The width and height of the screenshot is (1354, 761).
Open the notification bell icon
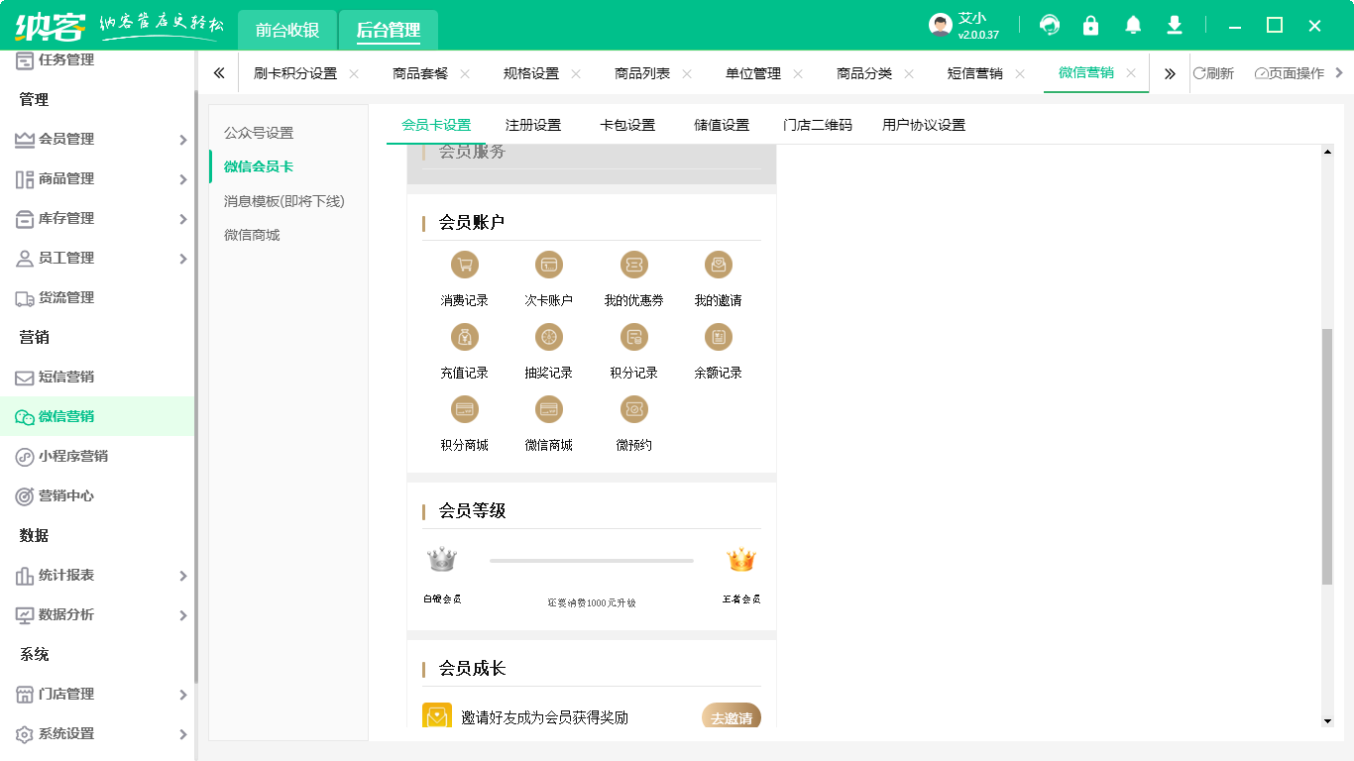(1132, 25)
